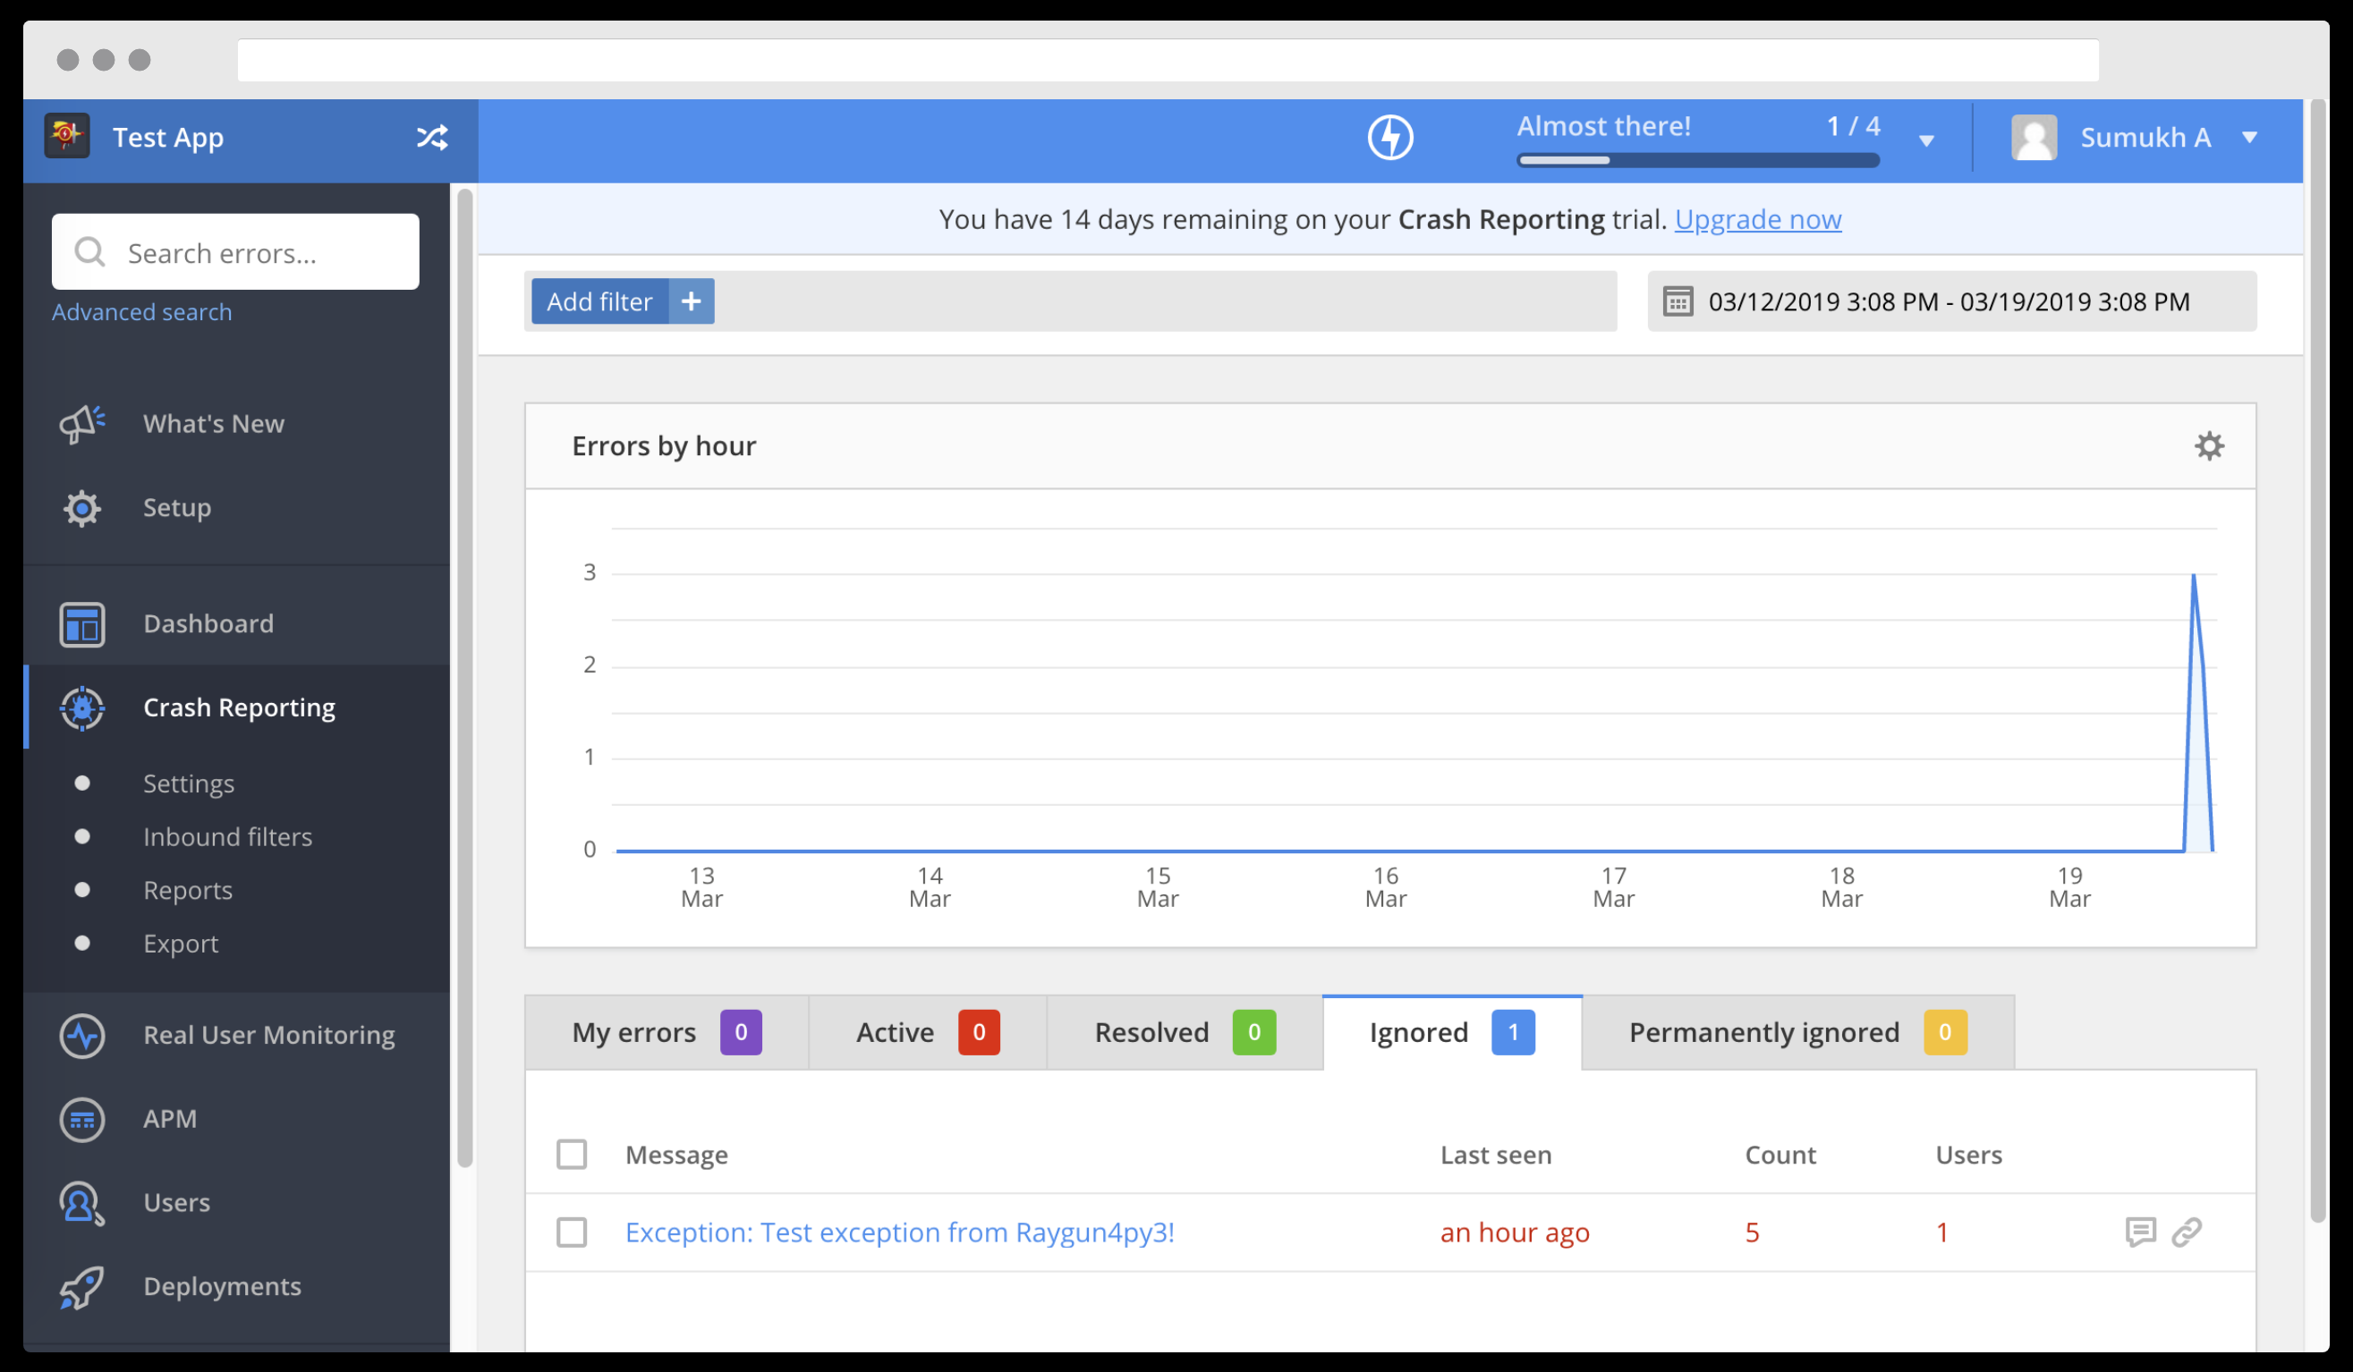Click the app switcher shuffle icon

tap(431, 138)
